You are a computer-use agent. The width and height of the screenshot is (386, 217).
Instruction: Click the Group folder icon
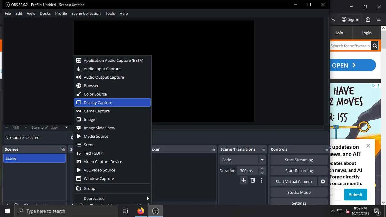[x=79, y=188]
